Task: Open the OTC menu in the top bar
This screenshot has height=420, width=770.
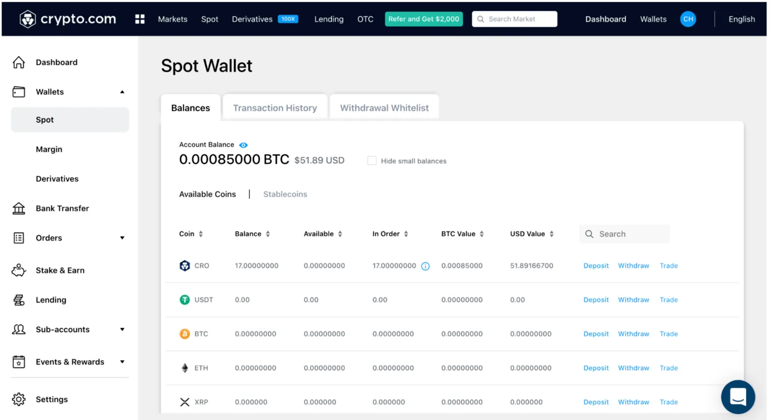Action: pyautogui.click(x=365, y=19)
